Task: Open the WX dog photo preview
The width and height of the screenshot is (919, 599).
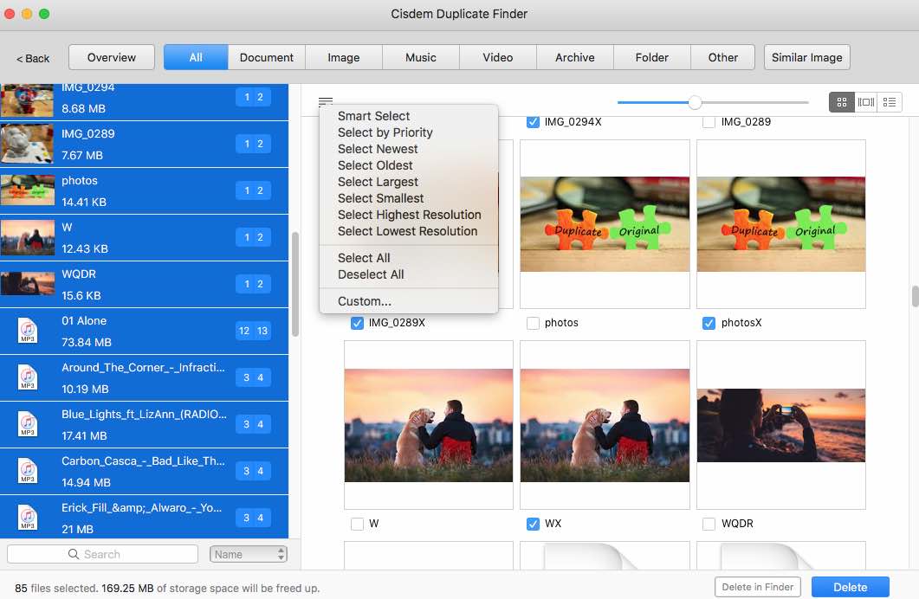Action: pyautogui.click(x=605, y=425)
